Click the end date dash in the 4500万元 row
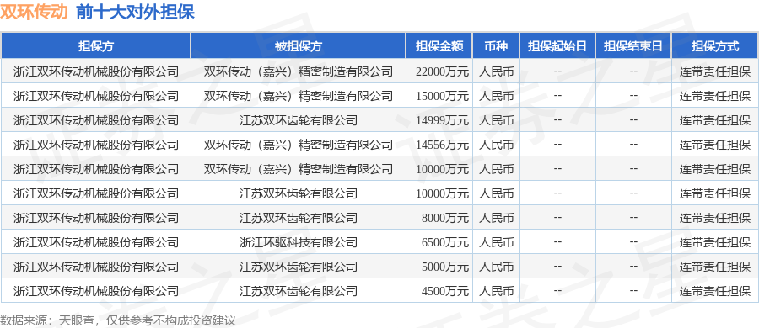 coord(633,291)
